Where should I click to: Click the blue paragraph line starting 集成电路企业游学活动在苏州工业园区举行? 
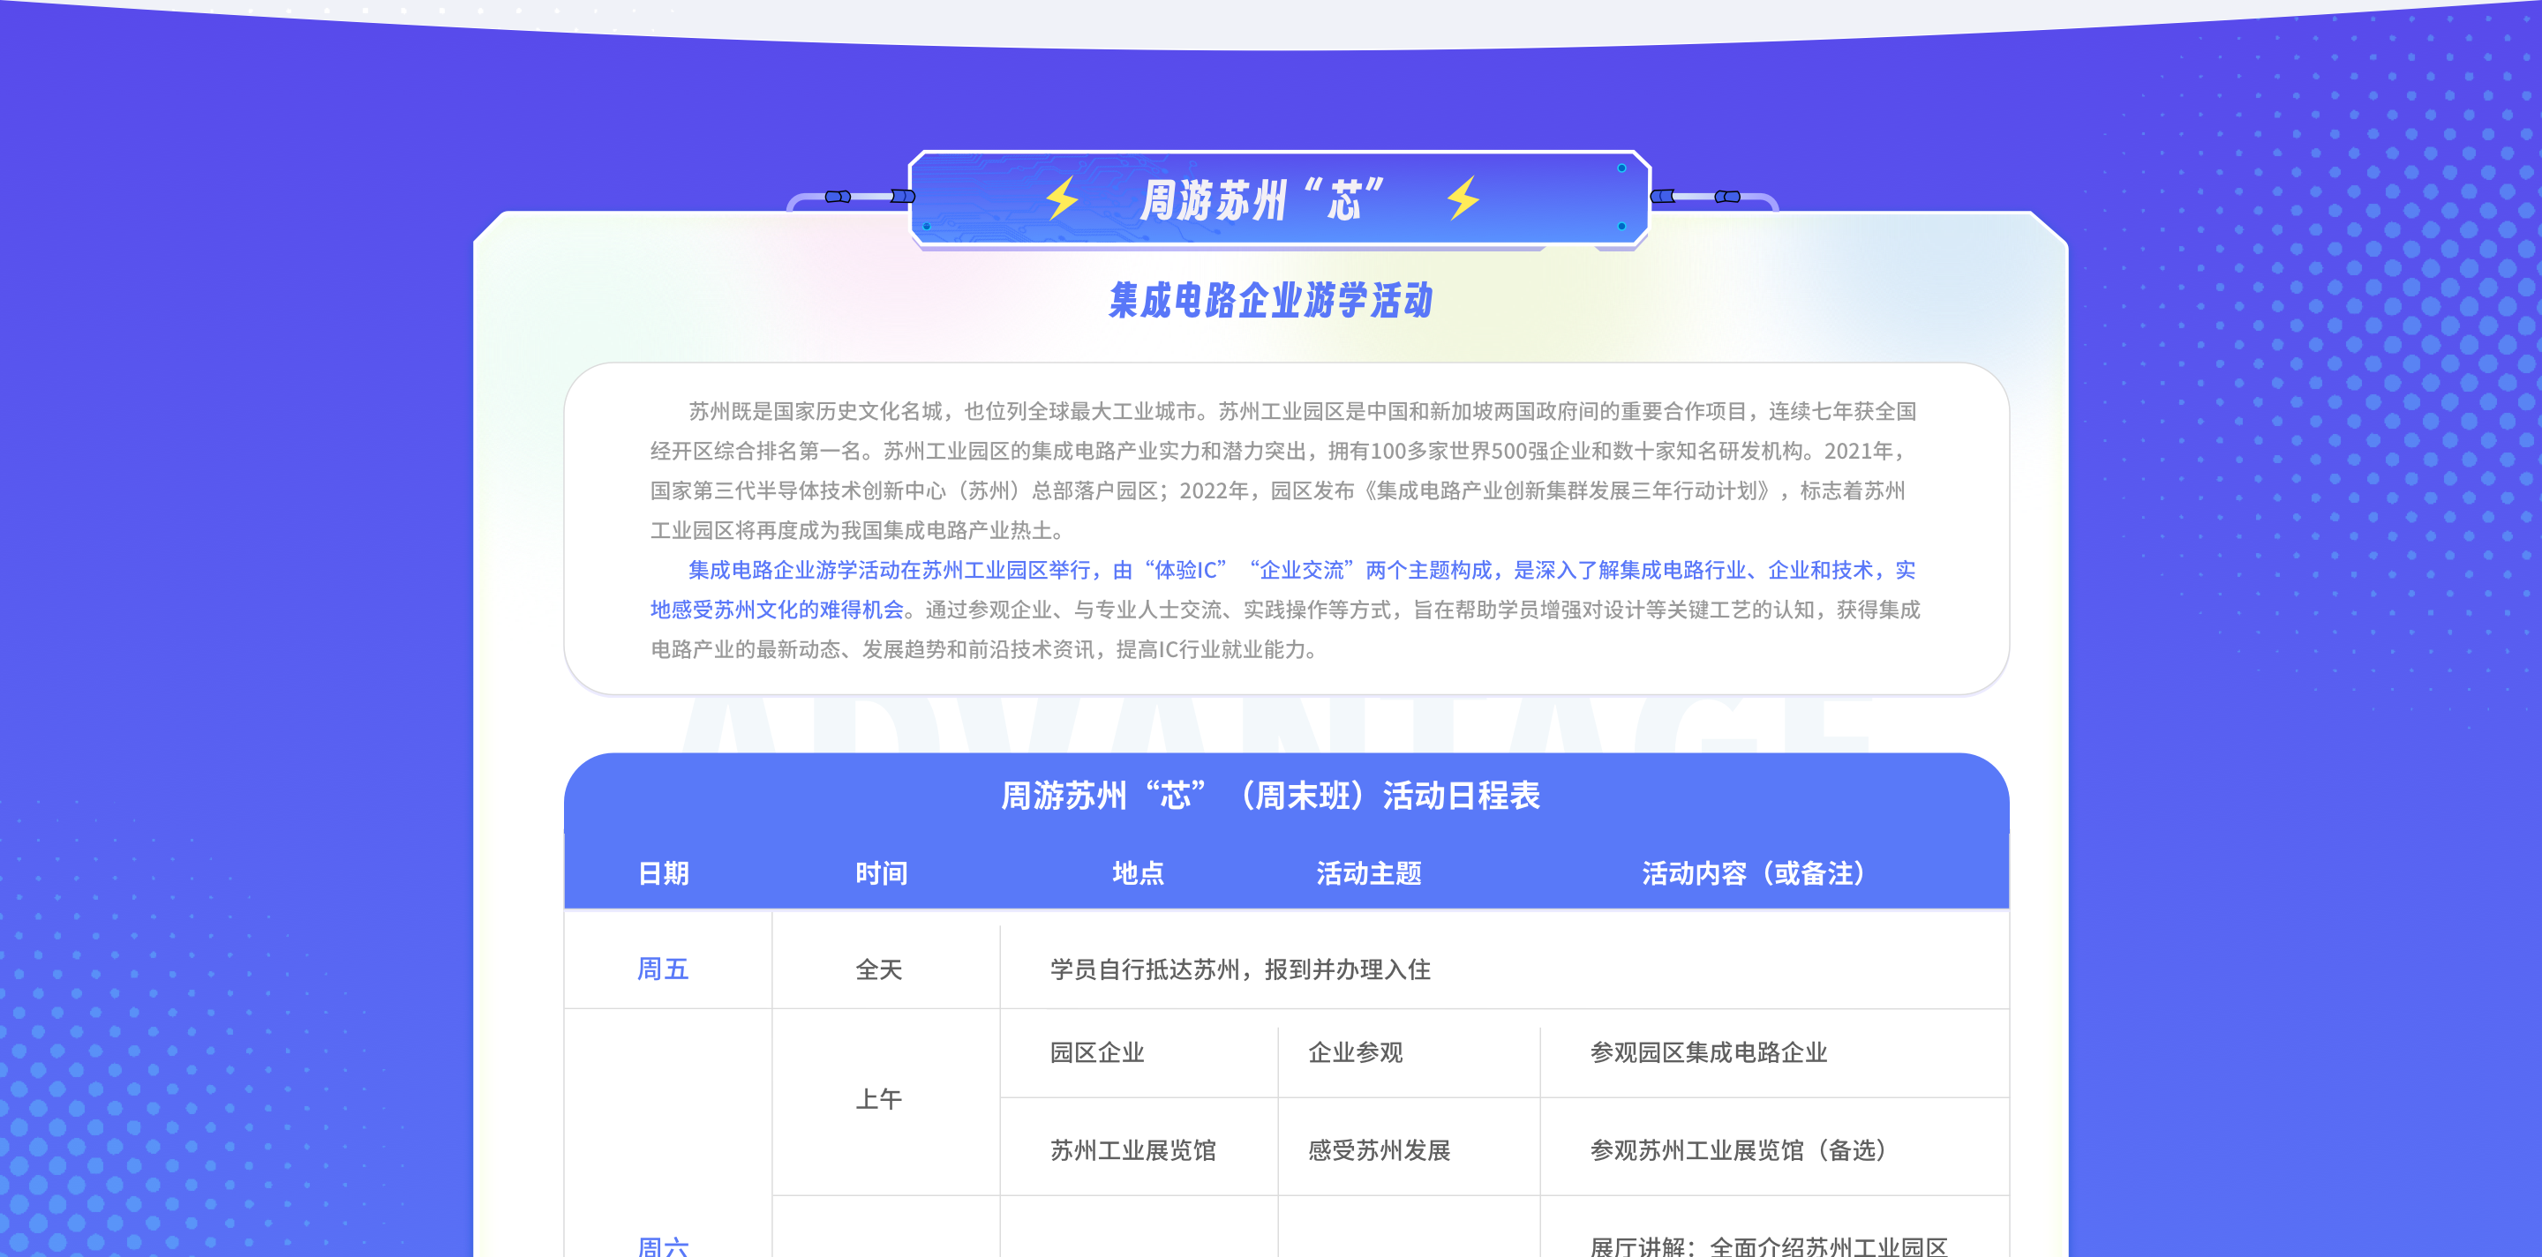(1302, 570)
